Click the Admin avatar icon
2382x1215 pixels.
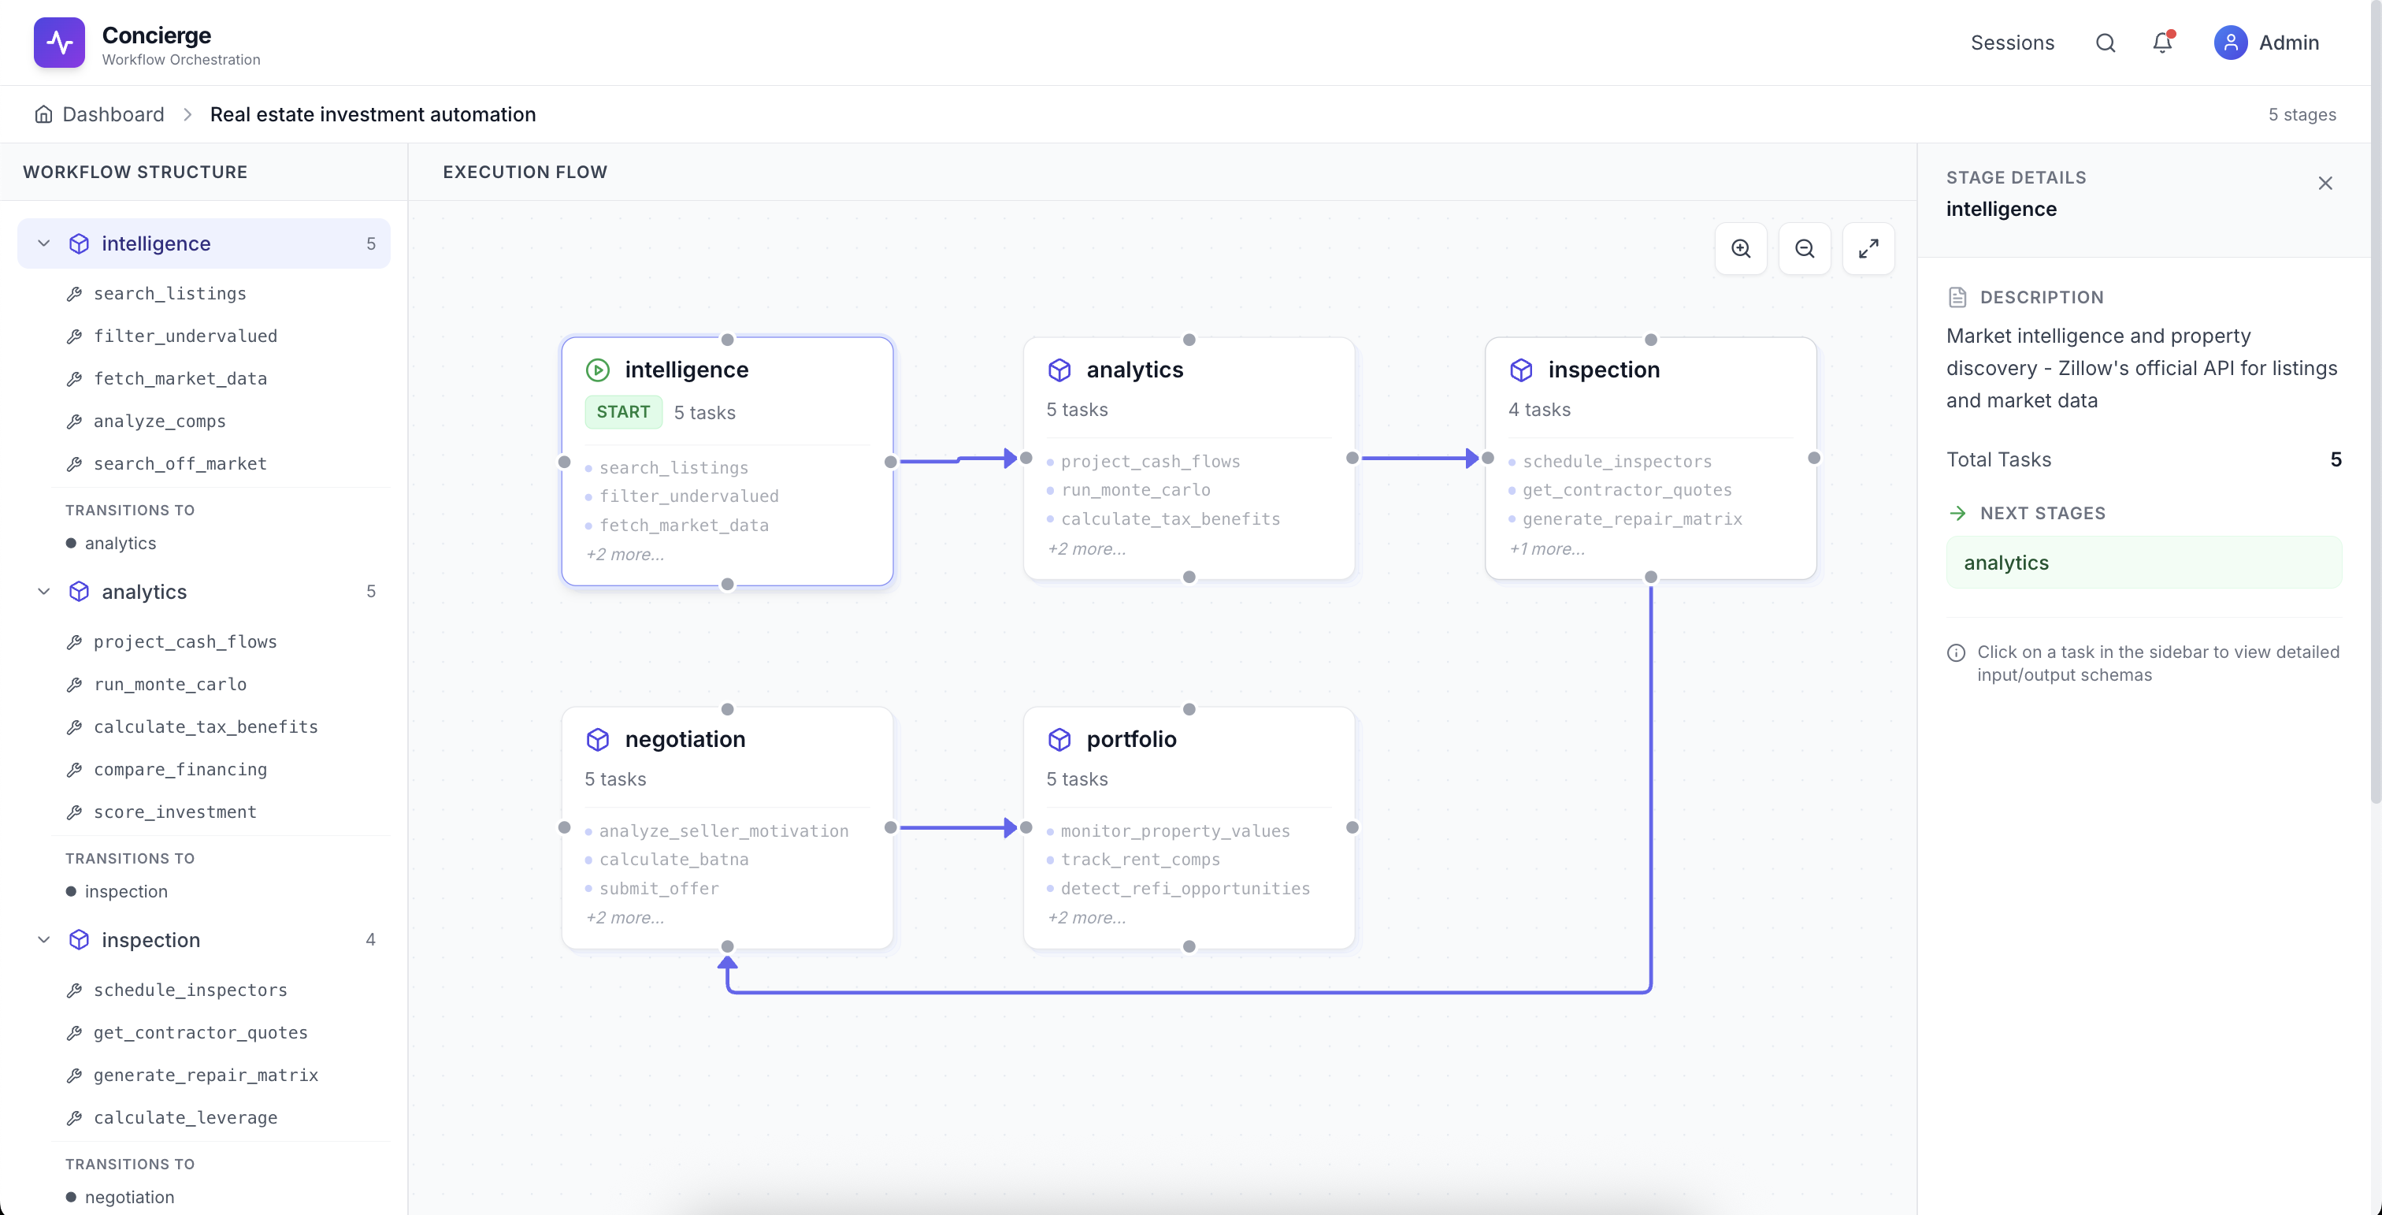(x=2229, y=43)
